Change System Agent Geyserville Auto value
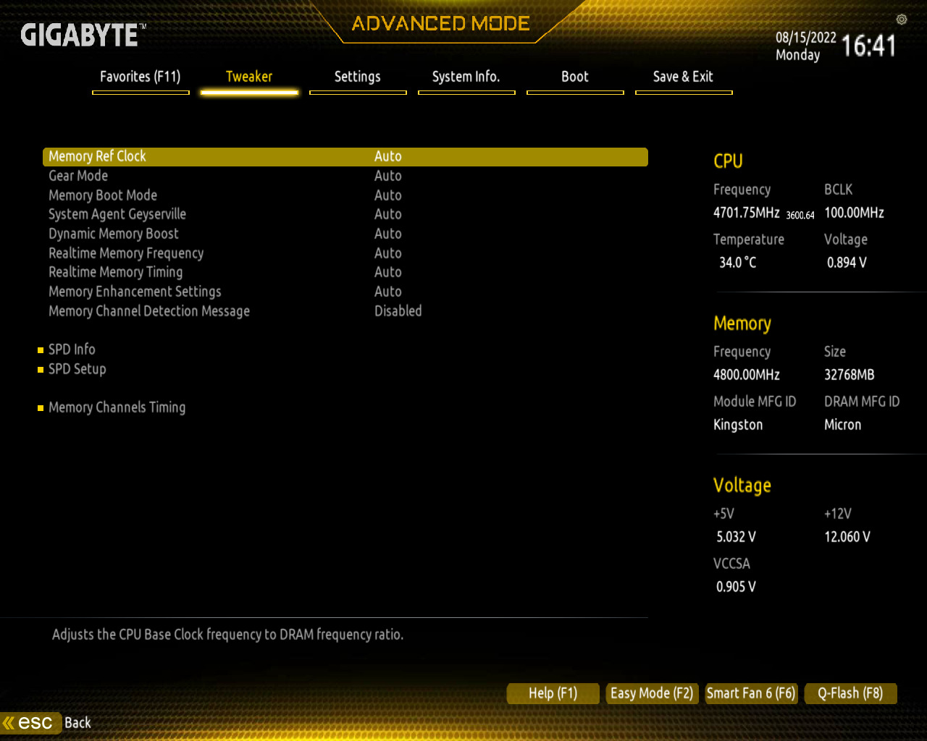927x741 pixels. tap(388, 214)
